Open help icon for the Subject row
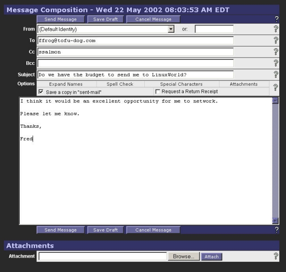This screenshot has width=286, height=272. [x=276, y=75]
